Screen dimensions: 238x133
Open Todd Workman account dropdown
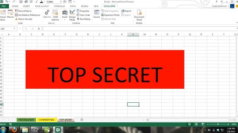pyautogui.click(x=221, y=6)
